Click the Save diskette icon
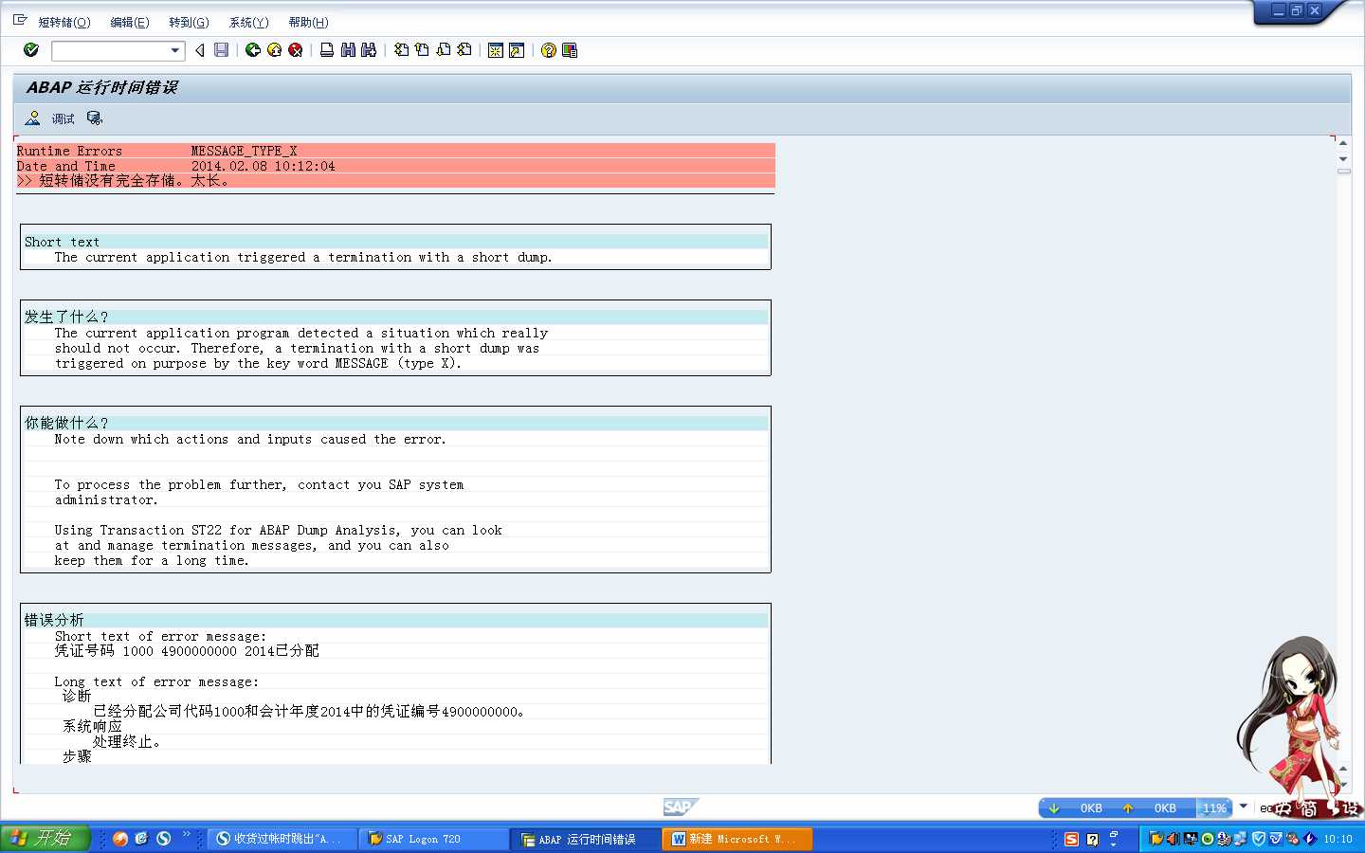1365x853 pixels. pyautogui.click(x=221, y=50)
